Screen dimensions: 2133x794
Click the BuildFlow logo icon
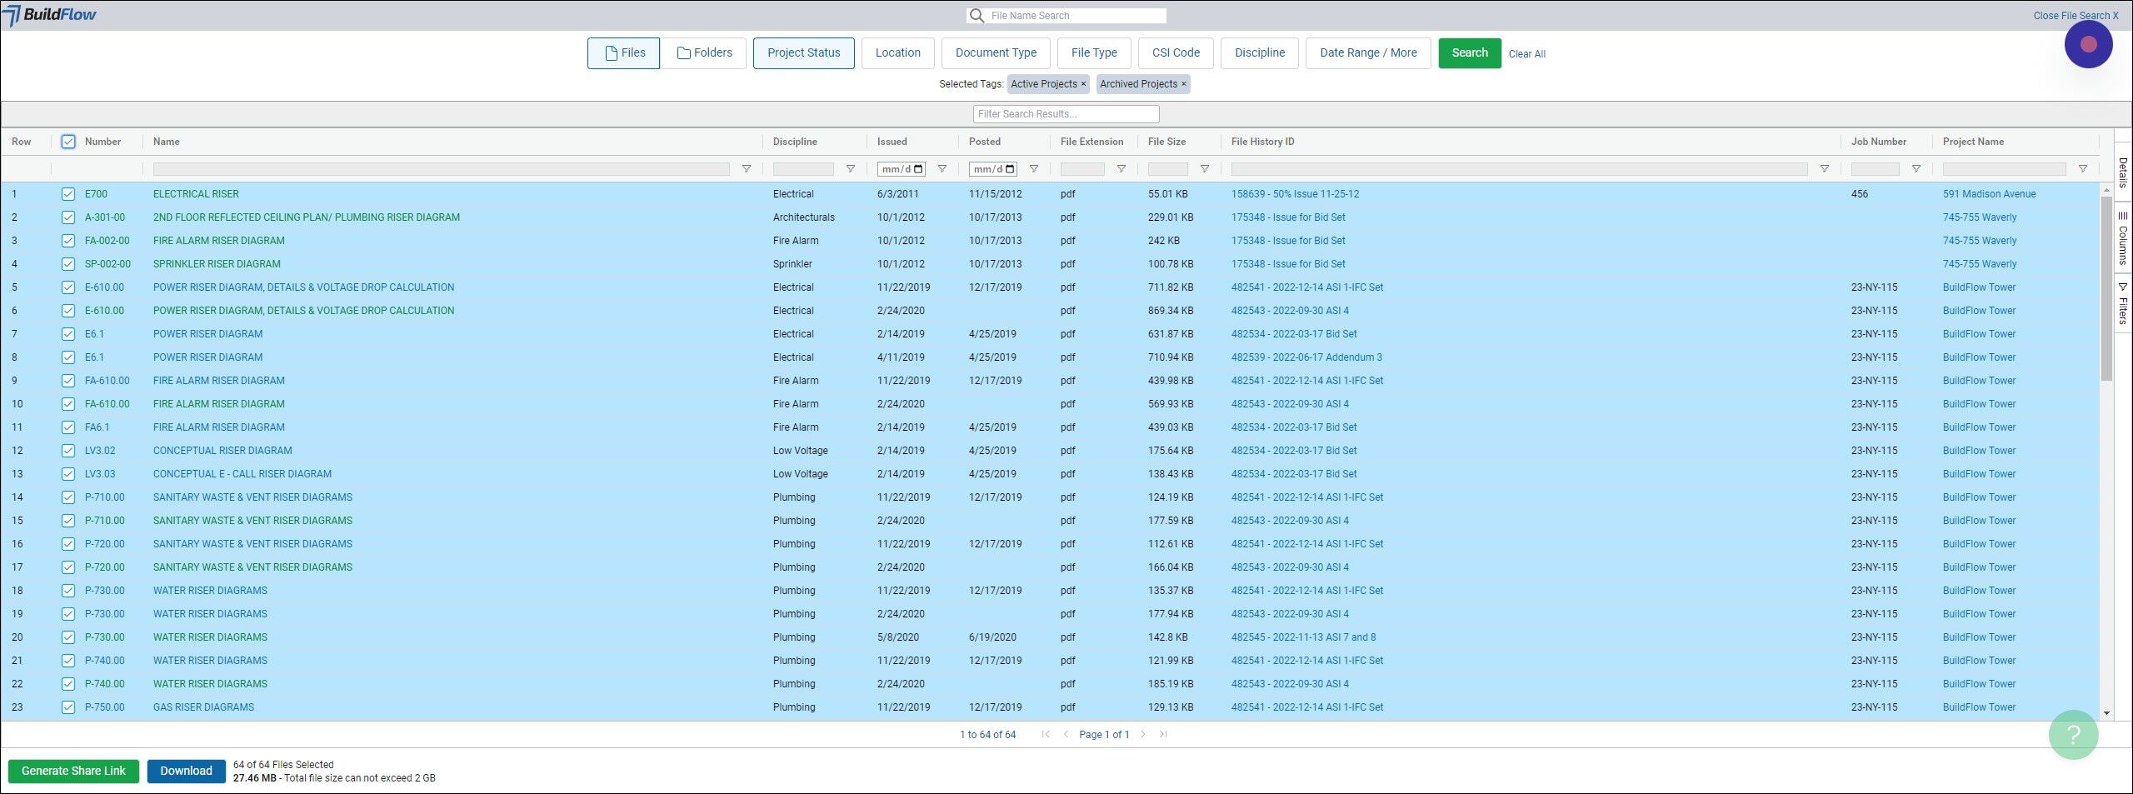coord(12,15)
